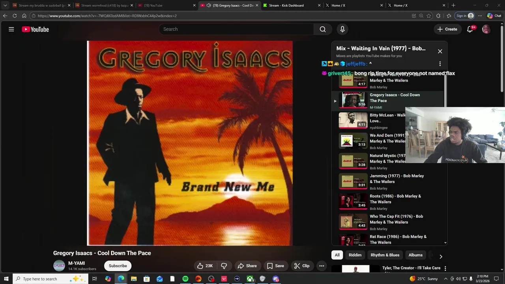Share the Gregory Isaacs video

247,266
